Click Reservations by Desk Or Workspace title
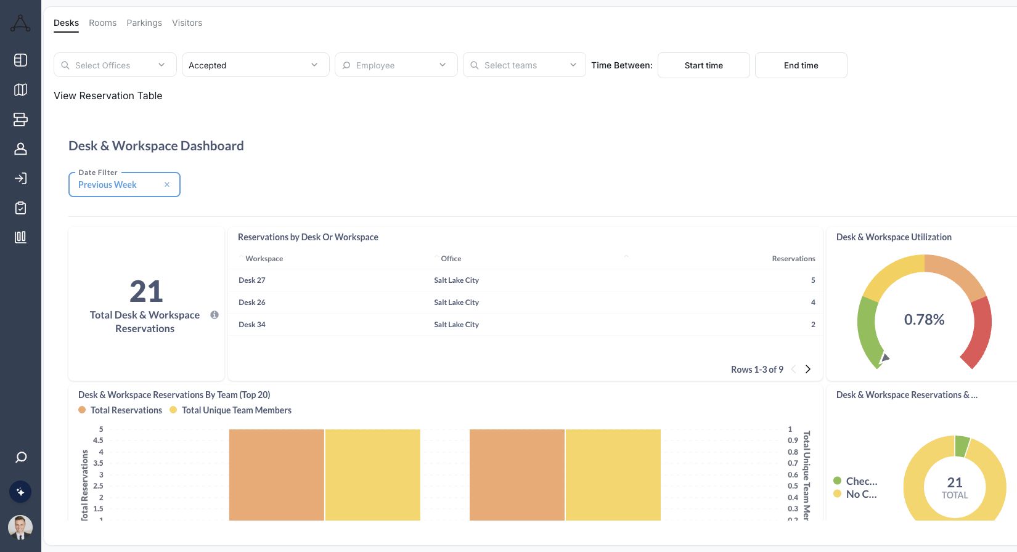Image resolution: width=1017 pixels, height=552 pixels. pos(308,237)
